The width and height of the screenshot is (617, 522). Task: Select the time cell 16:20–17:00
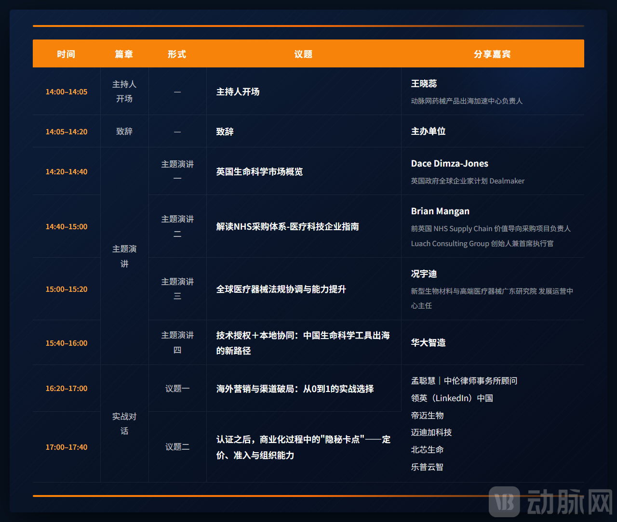click(x=67, y=388)
